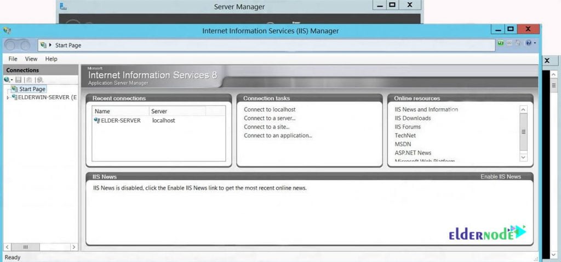Click the grayed Up folder icon in Connections
The width and height of the screenshot is (561, 262).
click(29, 80)
